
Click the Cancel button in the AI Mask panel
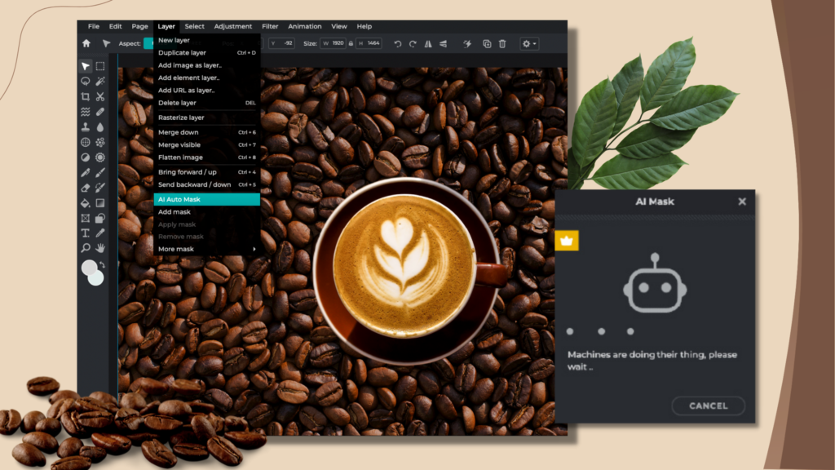point(708,406)
